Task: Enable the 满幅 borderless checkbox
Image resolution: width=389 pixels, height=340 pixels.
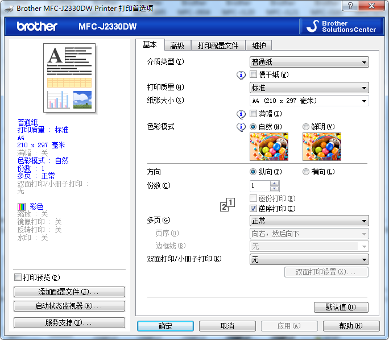Action: [253, 114]
